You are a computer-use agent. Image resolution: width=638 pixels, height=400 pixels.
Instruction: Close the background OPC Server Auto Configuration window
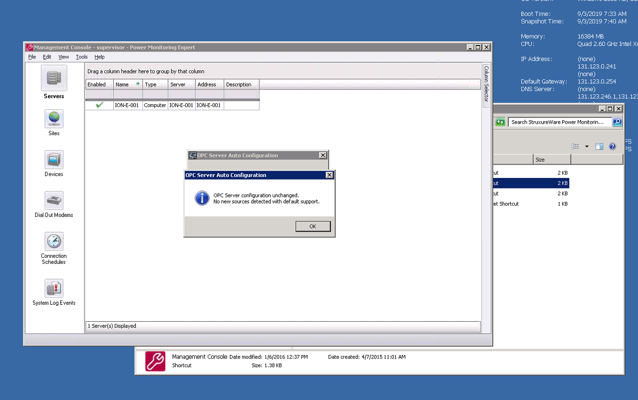[322, 156]
